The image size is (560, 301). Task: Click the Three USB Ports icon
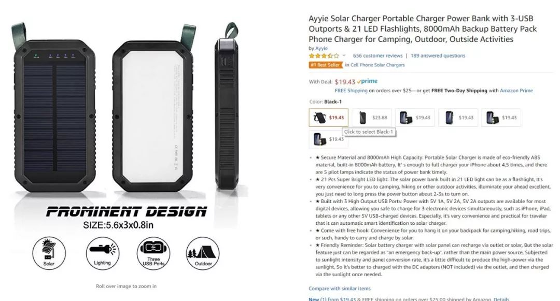coord(153,253)
